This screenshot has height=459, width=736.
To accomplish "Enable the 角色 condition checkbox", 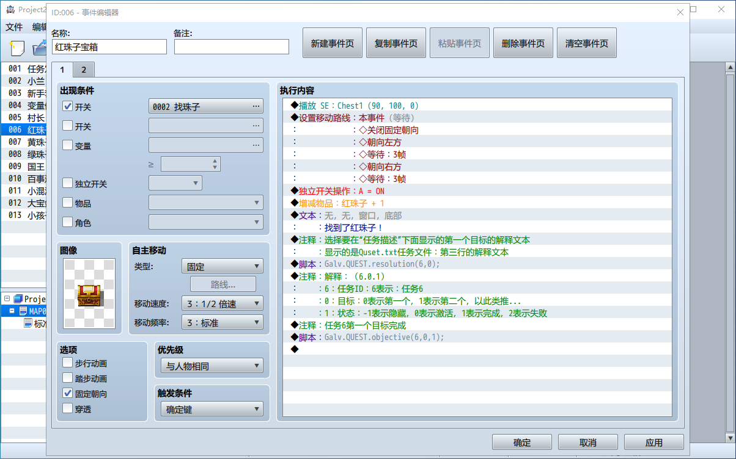I will tap(68, 222).
